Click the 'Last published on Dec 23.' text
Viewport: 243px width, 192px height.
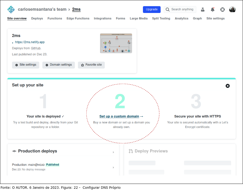(x=30, y=54)
